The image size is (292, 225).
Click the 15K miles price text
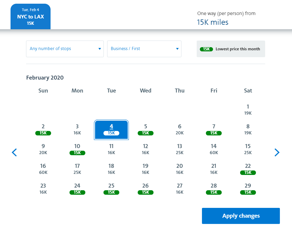point(213,22)
